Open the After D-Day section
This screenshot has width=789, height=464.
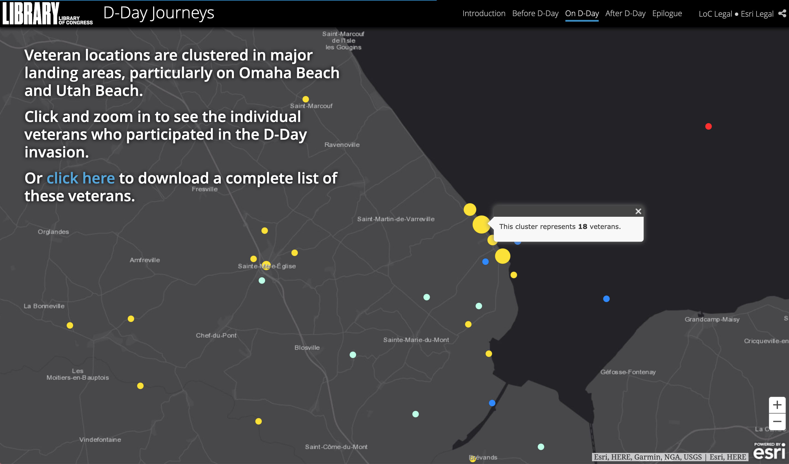coord(625,14)
